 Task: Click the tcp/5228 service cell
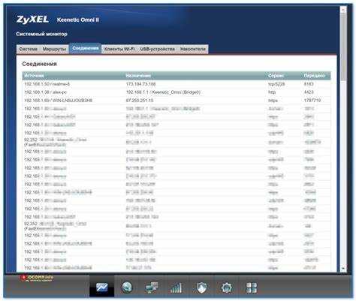[276, 84]
